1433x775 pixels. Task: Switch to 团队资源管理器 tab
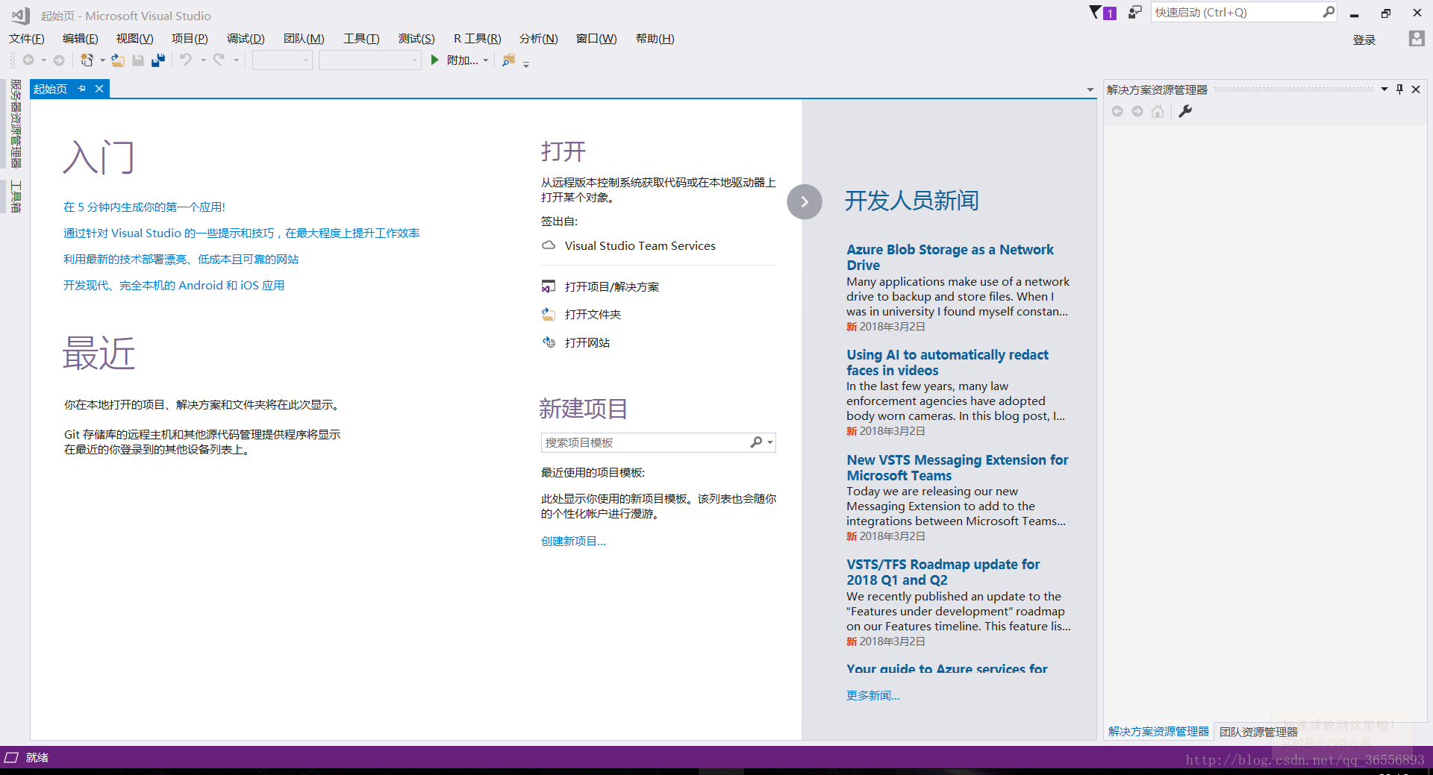click(1258, 732)
